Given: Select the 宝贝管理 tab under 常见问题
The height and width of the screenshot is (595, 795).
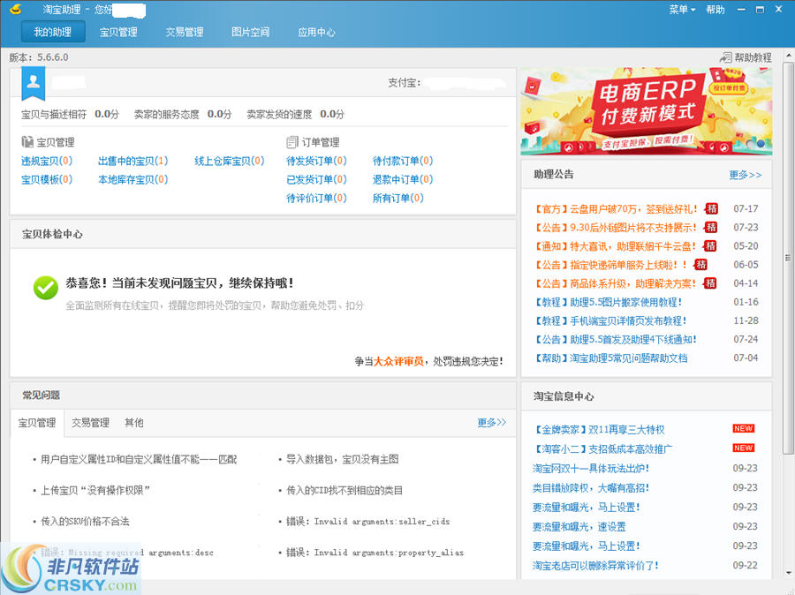Looking at the screenshot, I should tap(37, 423).
